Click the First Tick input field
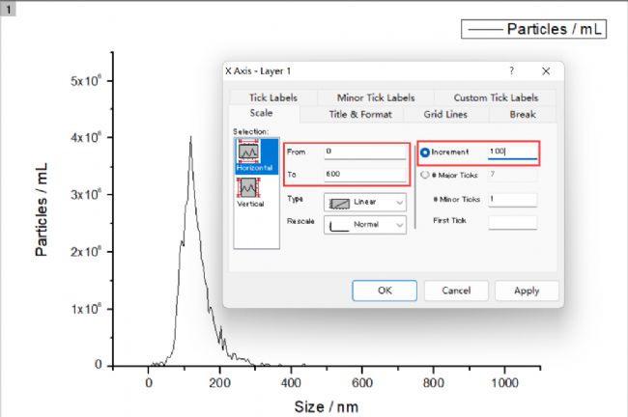The image size is (628, 417). [512, 221]
